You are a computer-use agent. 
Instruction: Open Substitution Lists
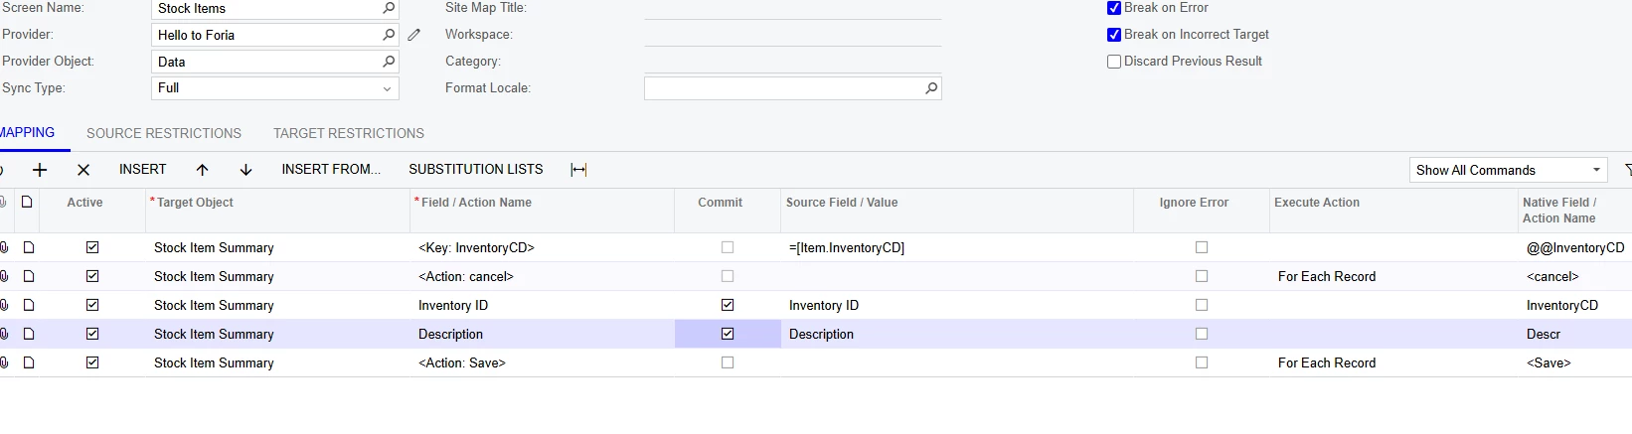[x=476, y=169]
